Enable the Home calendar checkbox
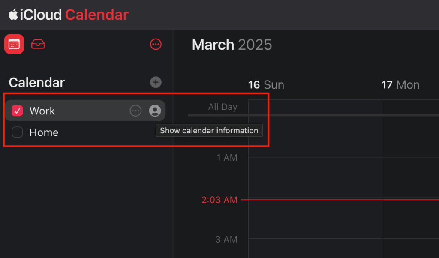The image size is (439, 258). (17, 132)
